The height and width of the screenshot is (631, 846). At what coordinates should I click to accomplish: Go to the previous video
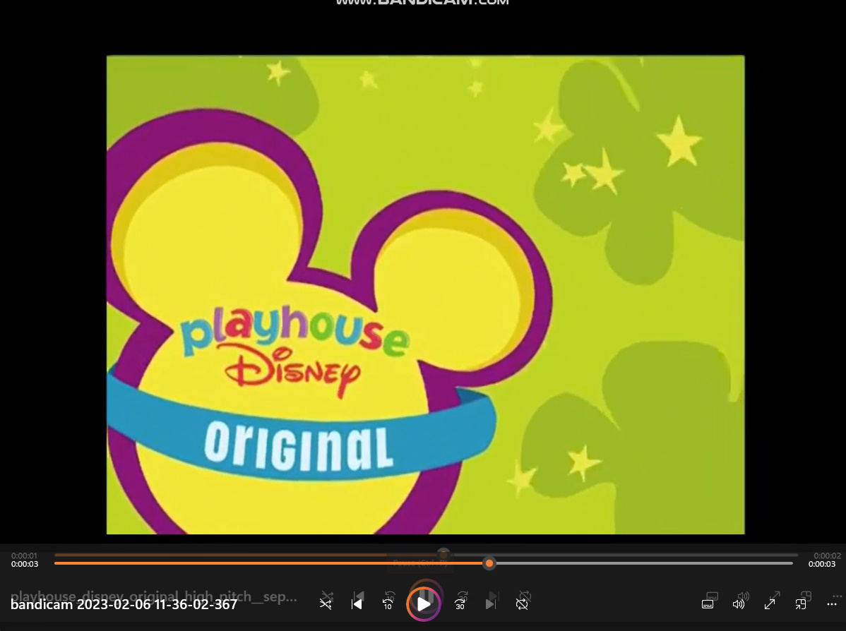tap(357, 603)
